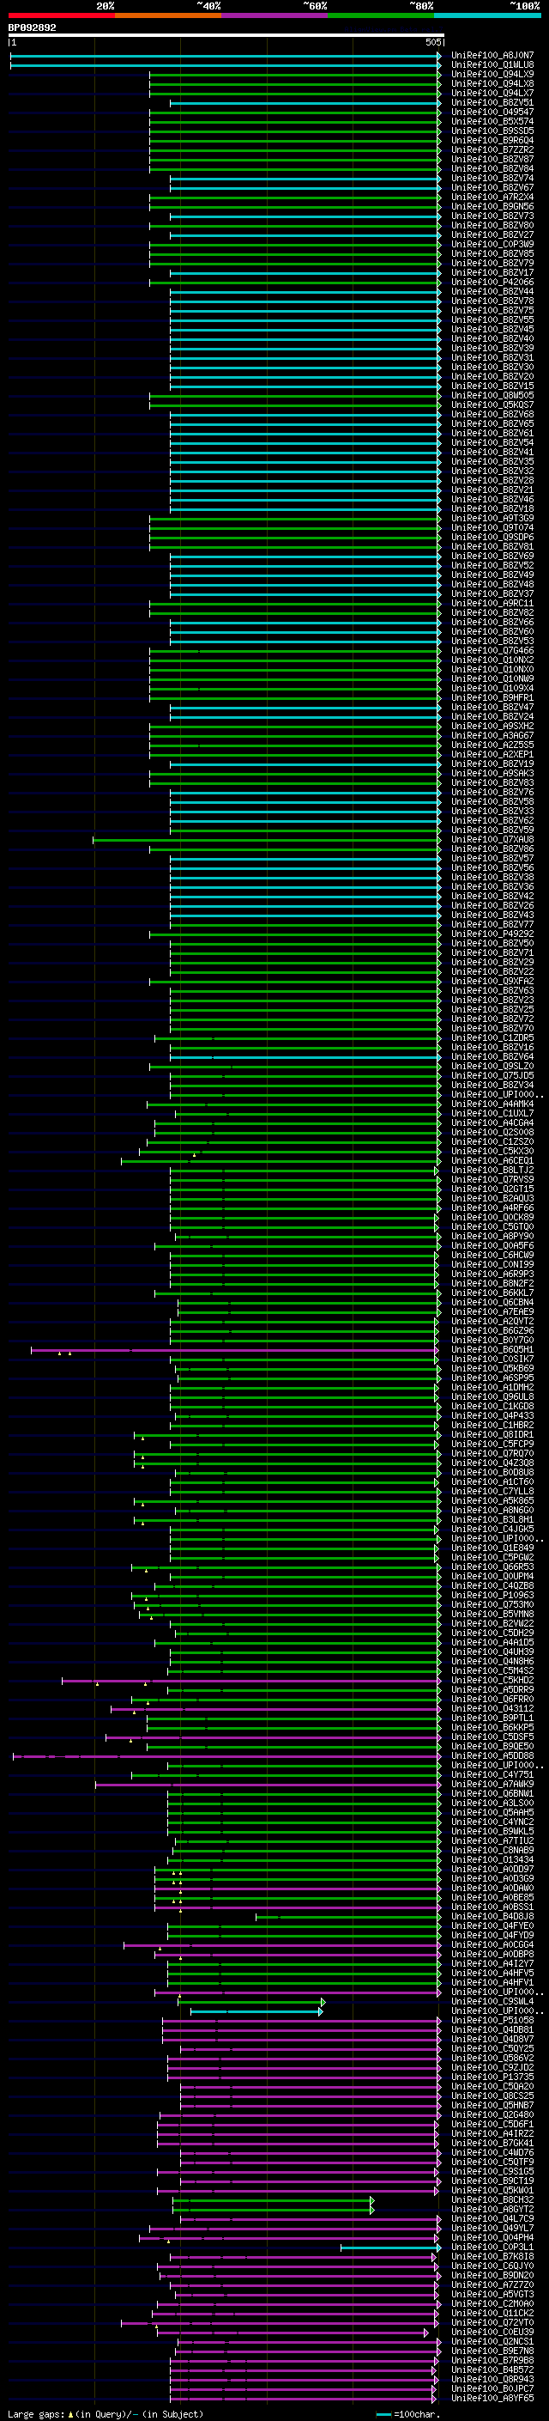
Task: Open hit UniRef100_Q1WLU8
Action: coord(492,65)
